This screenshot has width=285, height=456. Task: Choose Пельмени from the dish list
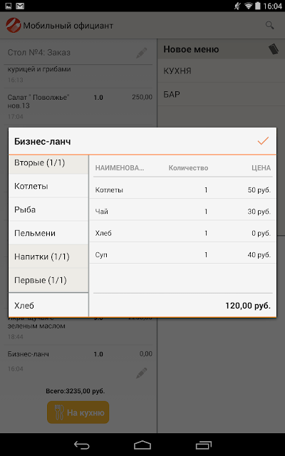pyautogui.click(x=48, y=233)
